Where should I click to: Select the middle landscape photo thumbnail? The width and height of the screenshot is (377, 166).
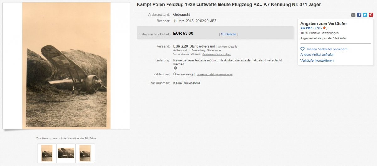point(66,153)
